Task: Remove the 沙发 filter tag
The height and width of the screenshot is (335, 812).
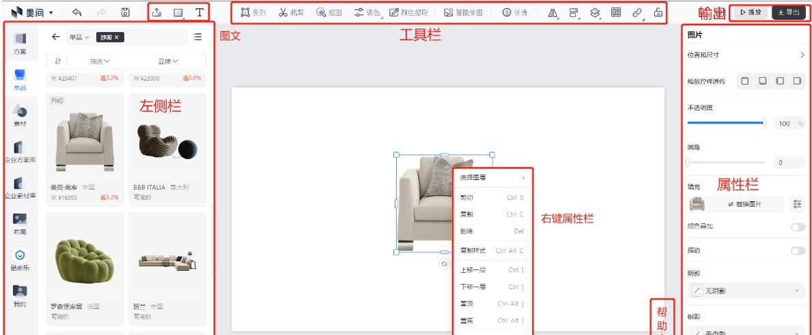Action: [117, 38]
